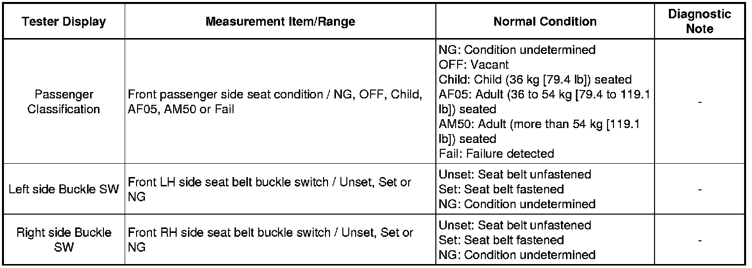Select the 'AM50: Adult (more than 54 kg' line
This screenshot has height=268, width=752.
539,124
